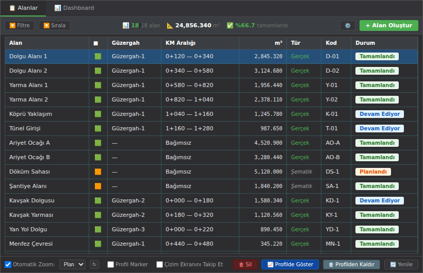
Task: Select the Yarma Alanı 1 row name
Action: pos(28,85)
